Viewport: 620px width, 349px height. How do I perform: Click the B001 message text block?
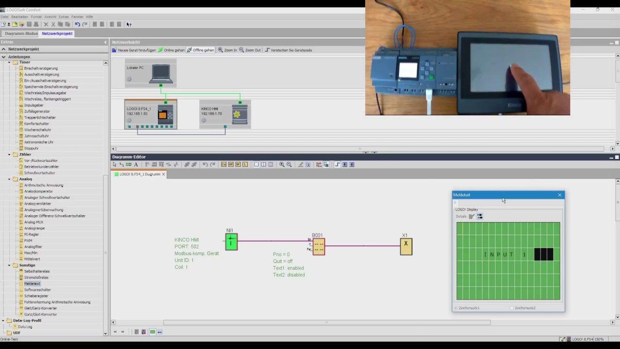click(x=318, y=246)
